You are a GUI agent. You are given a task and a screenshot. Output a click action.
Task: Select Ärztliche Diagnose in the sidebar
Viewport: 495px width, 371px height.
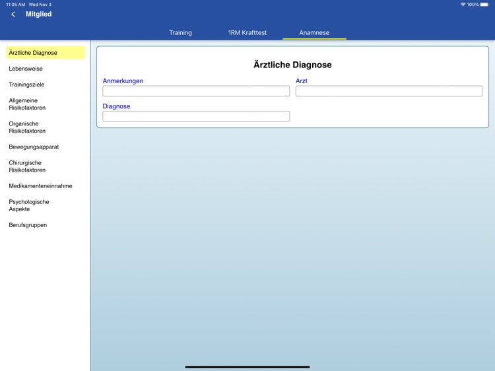pos(45,53)
